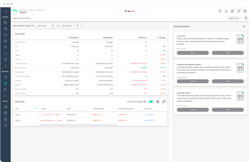Open the Tenant column menu
Viewport: 249px width, 162px height.
tap(62, 109)
